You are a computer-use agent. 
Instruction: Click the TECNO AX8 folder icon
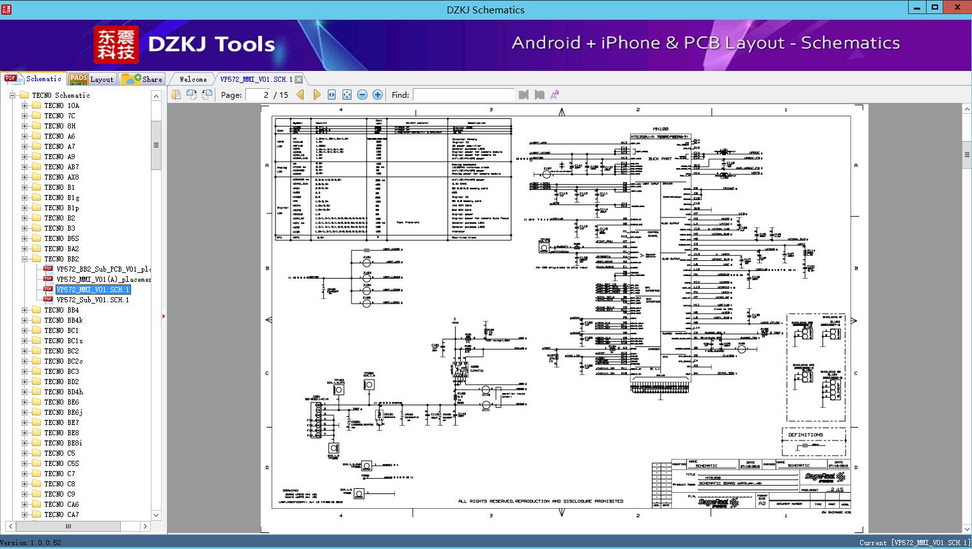tap(36, 177)
